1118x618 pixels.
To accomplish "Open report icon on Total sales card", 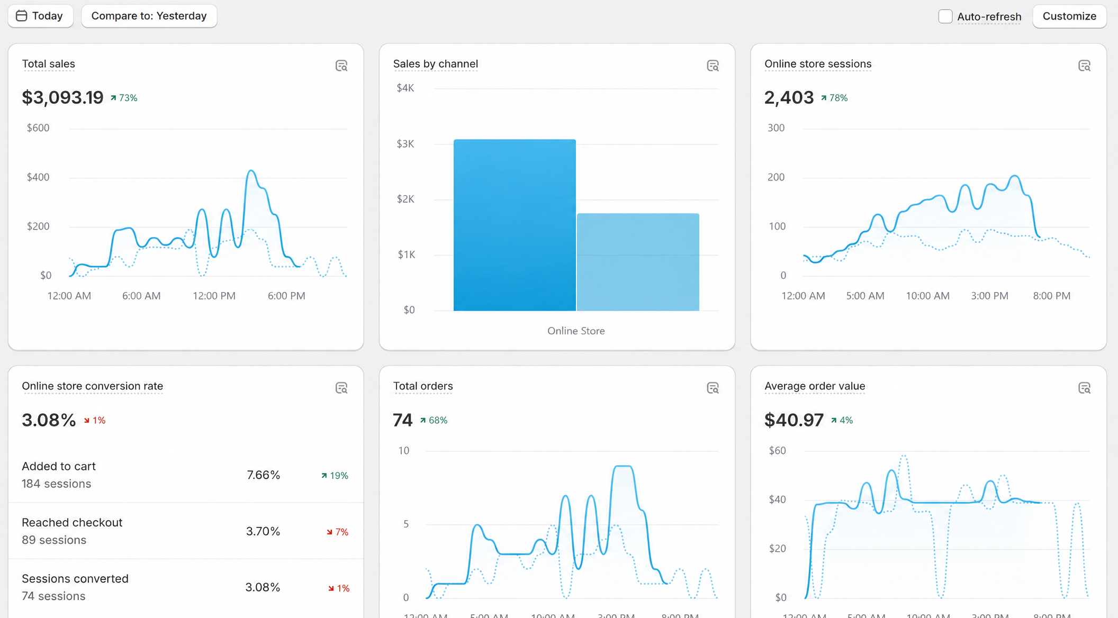I will tap(341, 66).
